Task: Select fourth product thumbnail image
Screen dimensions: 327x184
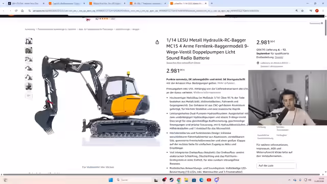Action: [29, 68]
